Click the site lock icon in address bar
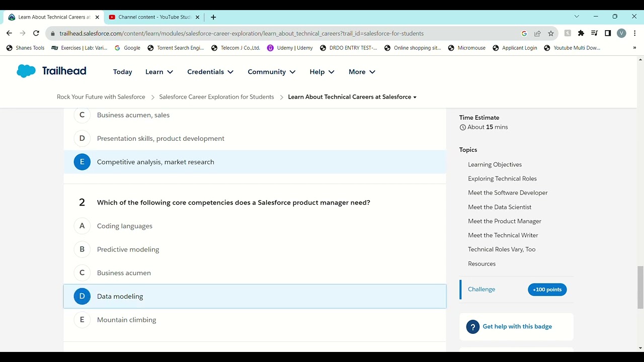This screenshot has width=644, height=362. click(52, 34)
